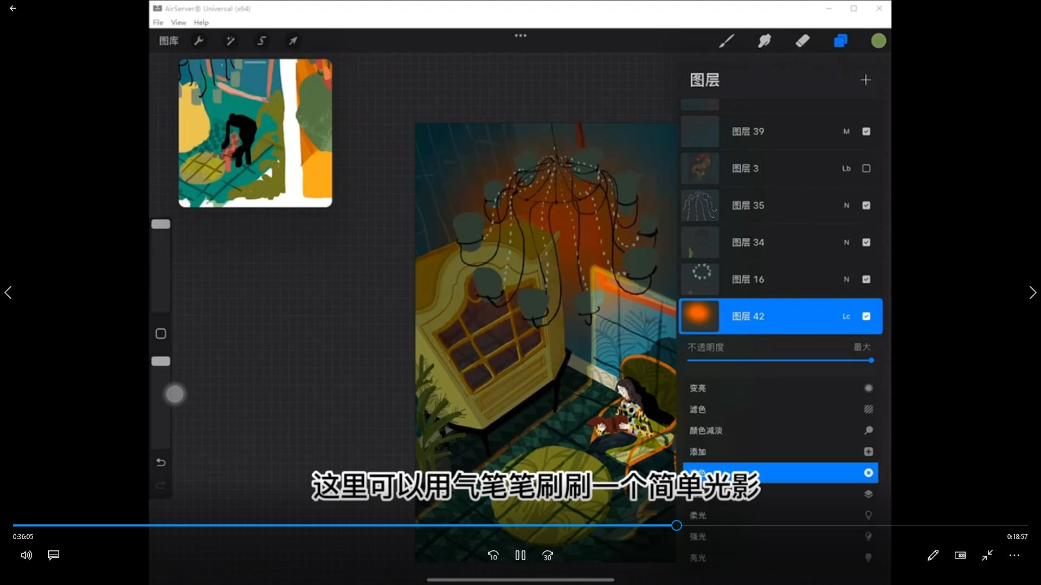The width and height of the screenshot is (1041, 585).
Task: Enable visibility checkbox for 图层 3
Action: tap(866, 168)
